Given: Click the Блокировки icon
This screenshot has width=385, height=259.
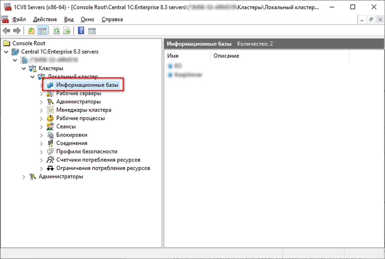Looking at the screenshot, I should [50, 135].
